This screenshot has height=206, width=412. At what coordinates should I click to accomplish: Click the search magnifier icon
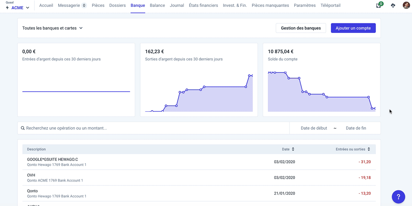pyautogui.click(x=23, y=128)
